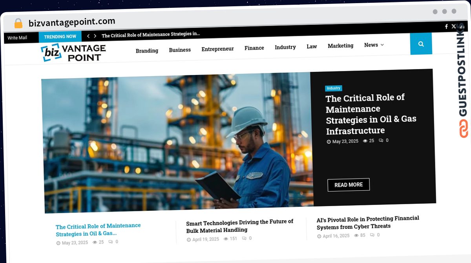Click May 23, 2025 under the blue headline
Screen dimensions: 471x263
tap(75, 243)
